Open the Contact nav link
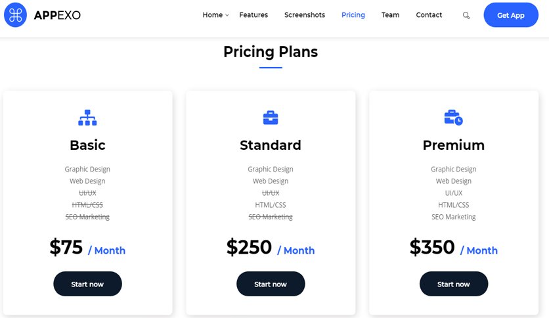This screenshot has height=318, width=549. (x=429, y=14)
